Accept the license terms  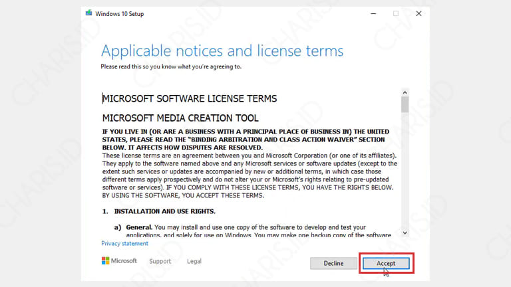point(386,263)
